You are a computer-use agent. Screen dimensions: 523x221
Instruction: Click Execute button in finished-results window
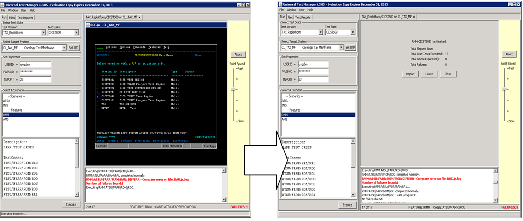click(x=347, y=205)
